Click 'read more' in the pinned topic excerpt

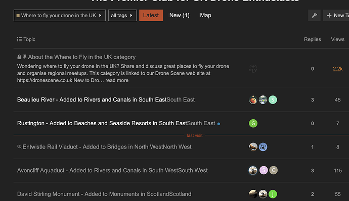coord(117,80)
